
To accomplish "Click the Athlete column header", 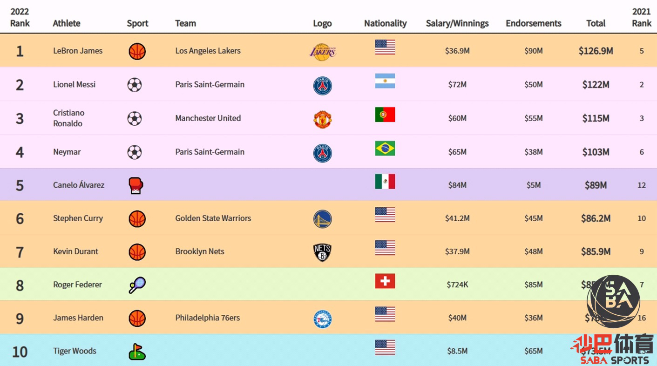I will [67, 23].
